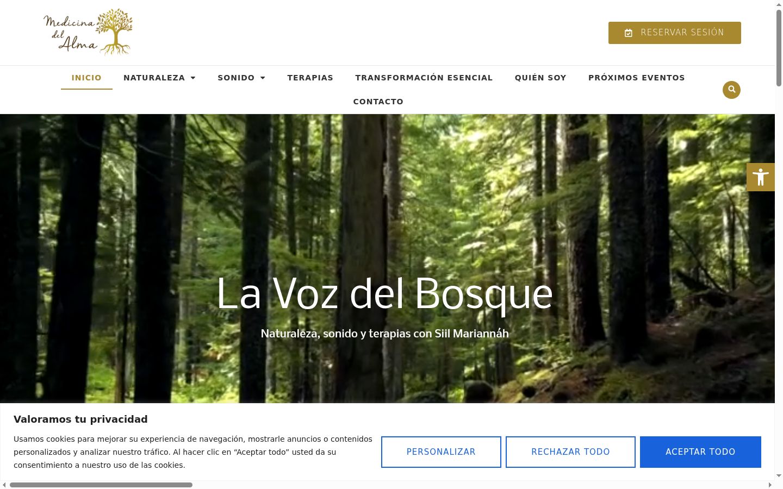Expand the Naturaleza dropdown menu
Image resolution: width=783 pixels, height=489 pixels.
click(159, 78)
